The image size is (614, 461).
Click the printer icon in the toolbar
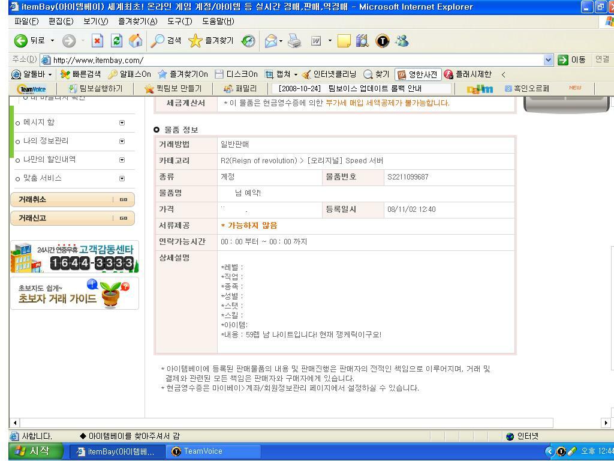[293, 41]
